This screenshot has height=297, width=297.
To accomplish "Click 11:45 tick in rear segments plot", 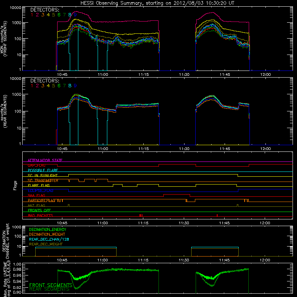I will [225, 149].
